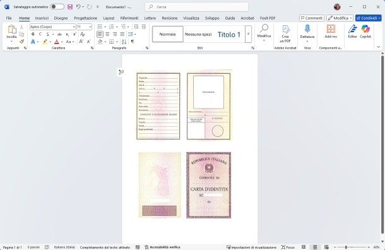Switch to the Visualizza tab
This screenshot has height=250, width=385.
tap(191, 18)
